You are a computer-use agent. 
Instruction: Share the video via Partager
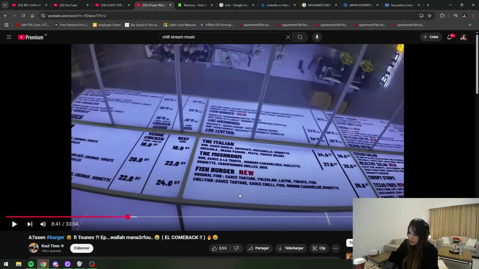[x=259, y=248]
